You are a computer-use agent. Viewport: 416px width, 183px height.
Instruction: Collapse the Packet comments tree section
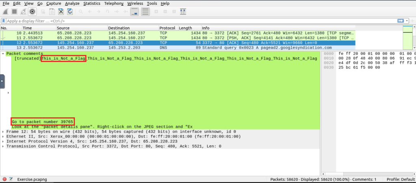click(3, 54)
